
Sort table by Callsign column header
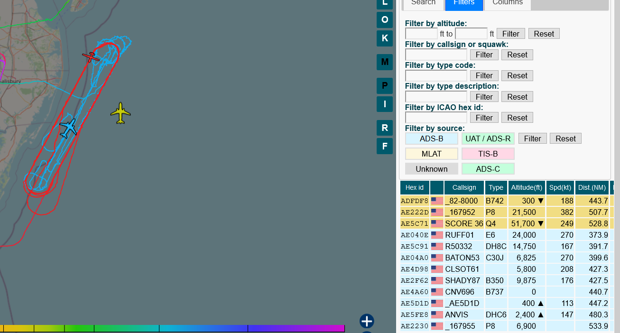tap(464, 187)
